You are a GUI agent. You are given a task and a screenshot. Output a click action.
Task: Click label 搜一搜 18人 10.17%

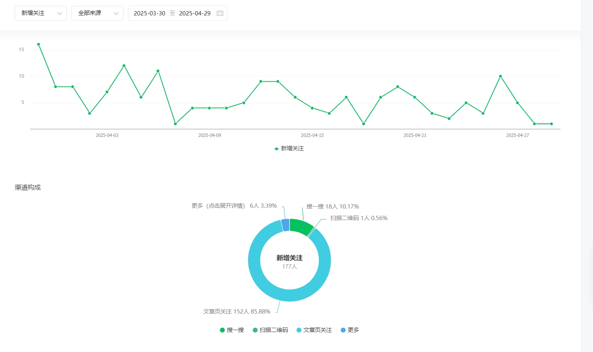(333, 207)
